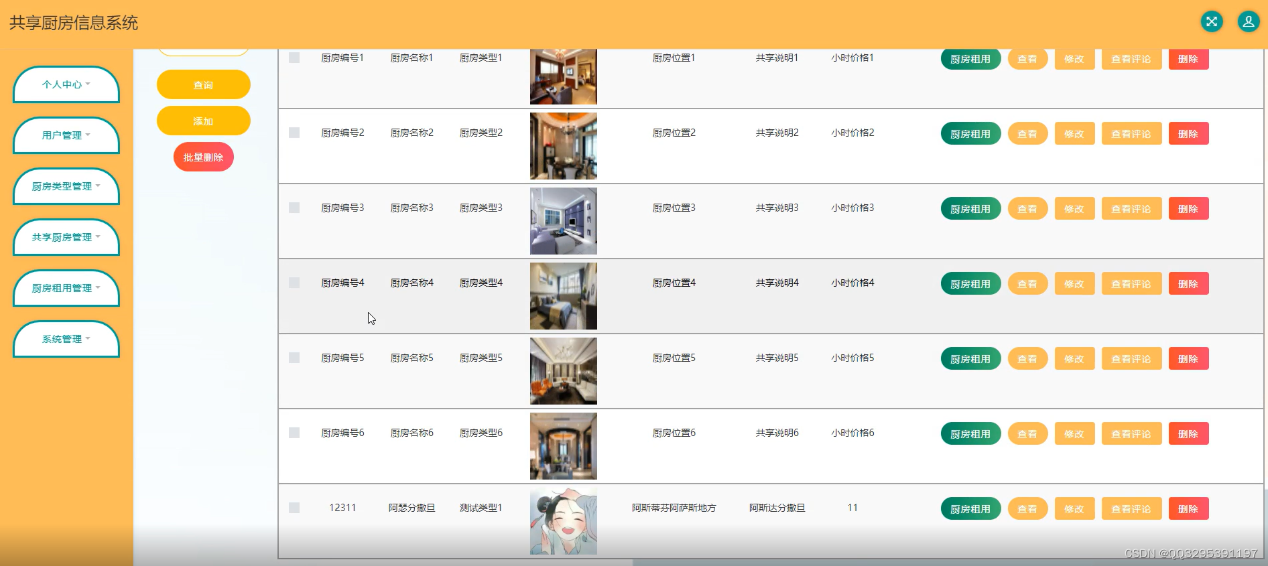Select the 厨房位置3 cell text
Screen dimensions: 1268x566
click(674, 208)
